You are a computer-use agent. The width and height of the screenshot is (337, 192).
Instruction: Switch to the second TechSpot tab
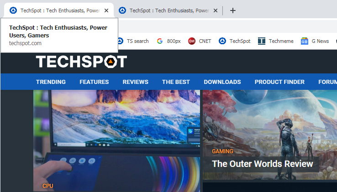click(x=168, y=10)
